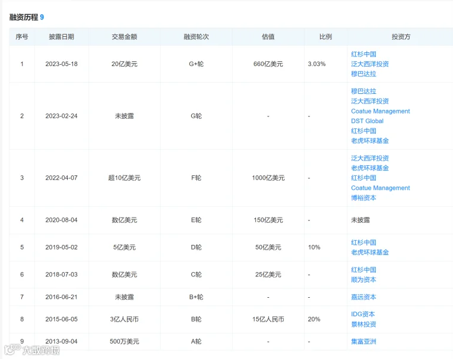Click the 披露日期 column header
Image resolution: width=453 pixels, height=359 pixels.
(61, 37)
